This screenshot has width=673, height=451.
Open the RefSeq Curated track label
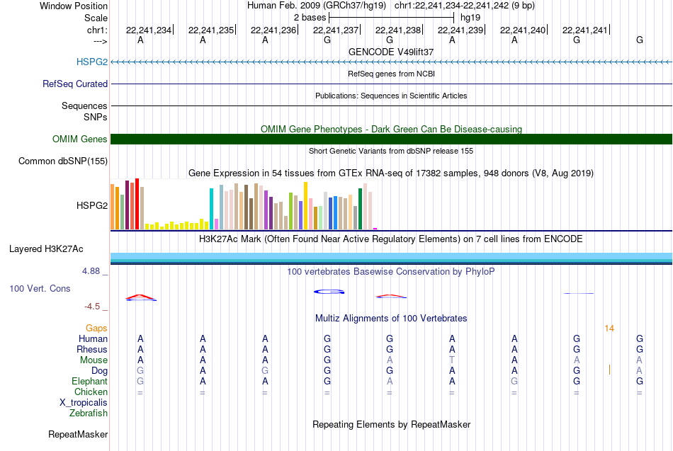[75, 84]
